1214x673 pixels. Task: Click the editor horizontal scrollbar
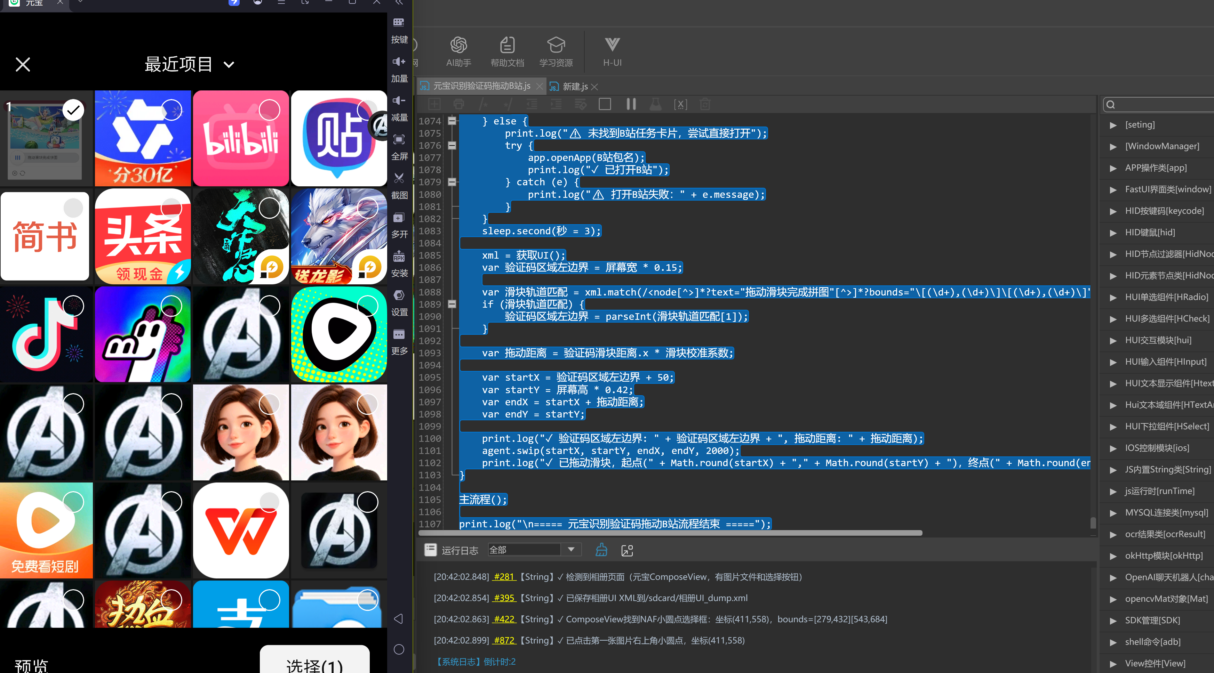click(670, 533)
